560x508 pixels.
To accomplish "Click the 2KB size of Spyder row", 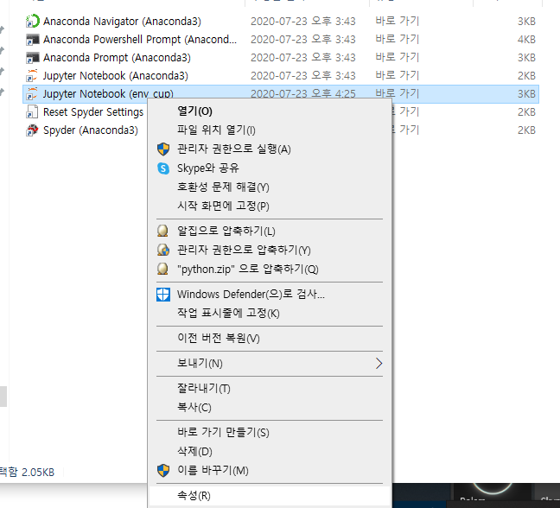I will 526,130.
